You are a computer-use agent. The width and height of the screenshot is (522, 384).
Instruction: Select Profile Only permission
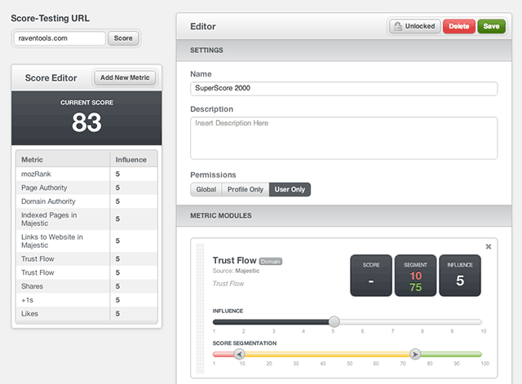(x=246, y=189)
